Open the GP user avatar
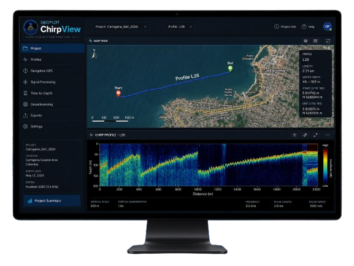Viewport: 354px width, 266px height. (x=327, y=26)
